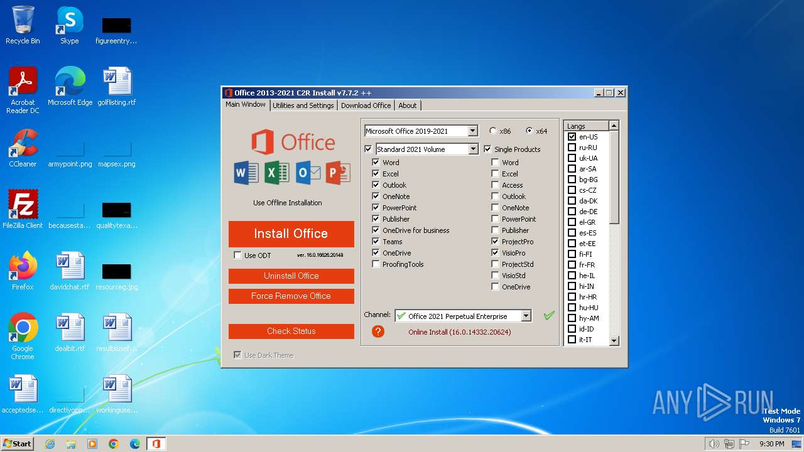This screenshot has height=452, width=804.
Task: Click the language list scrollbar down arrow
Action: 614,341
